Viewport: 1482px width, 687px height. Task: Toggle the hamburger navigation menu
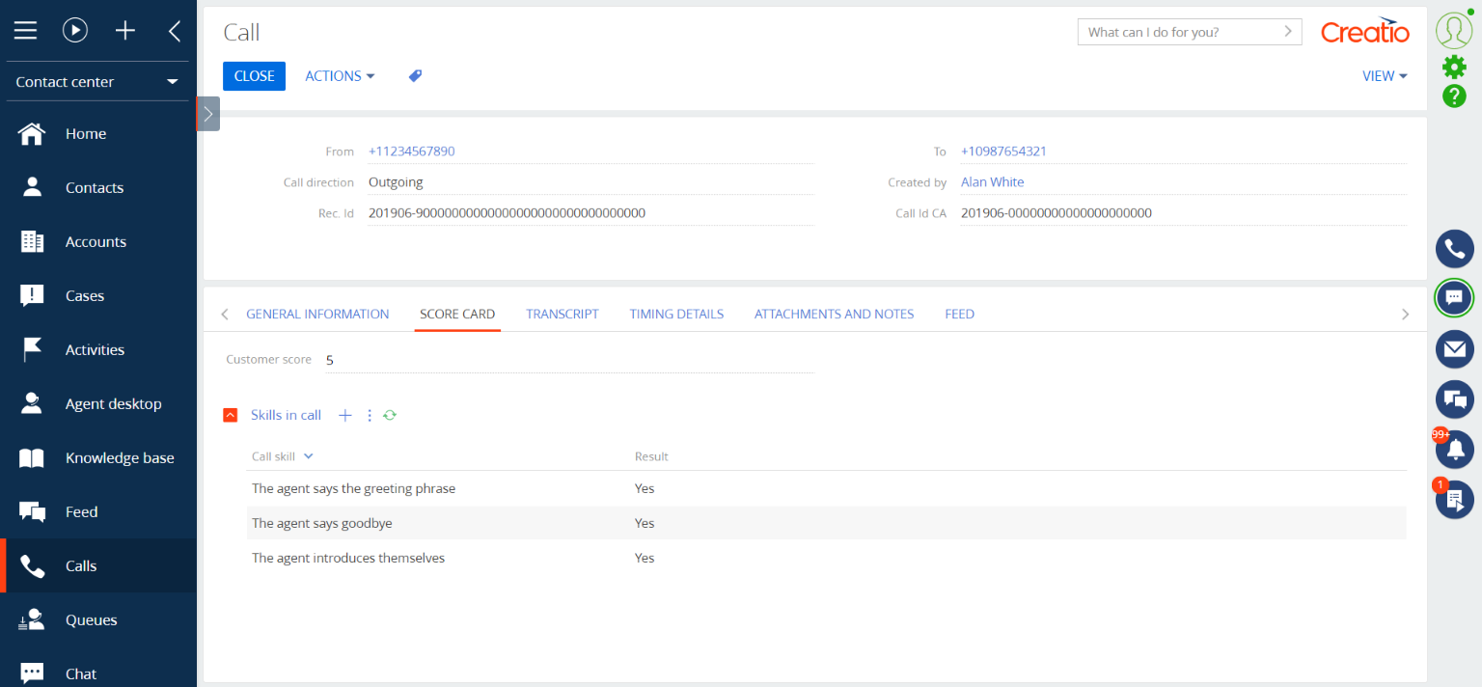(x=25, y=31)
